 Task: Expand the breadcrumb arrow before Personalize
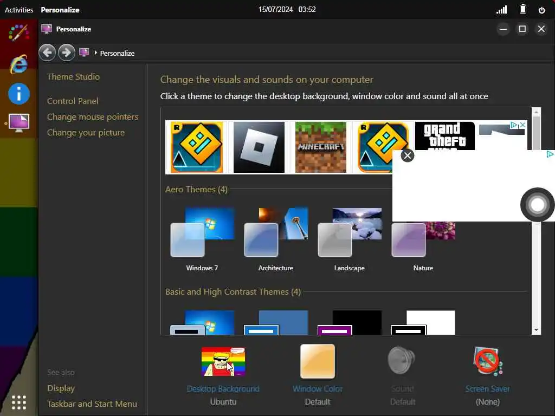click(95, 53)
